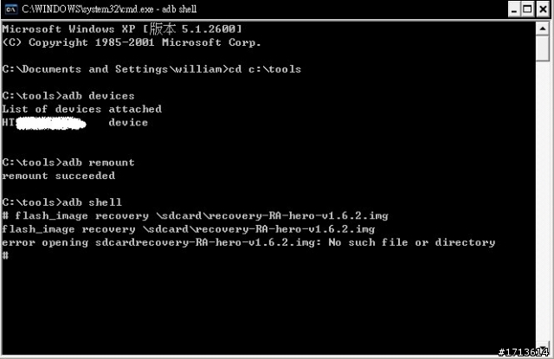Maximize the cmd.exe window
554x359 pixels.
(x=527, y=10)
